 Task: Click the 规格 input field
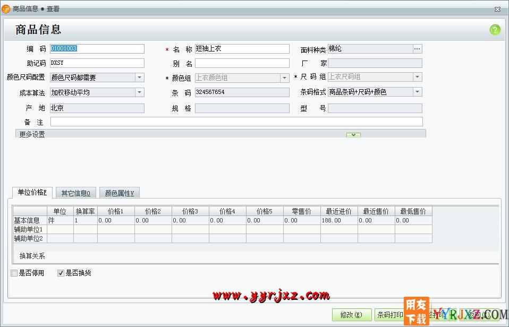[x=242, y=108]
